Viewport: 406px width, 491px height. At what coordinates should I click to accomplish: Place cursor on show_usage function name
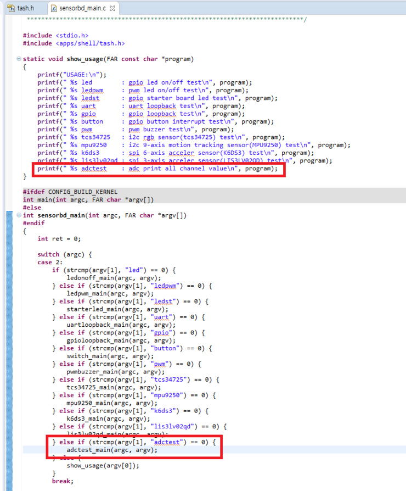point(84,59)
